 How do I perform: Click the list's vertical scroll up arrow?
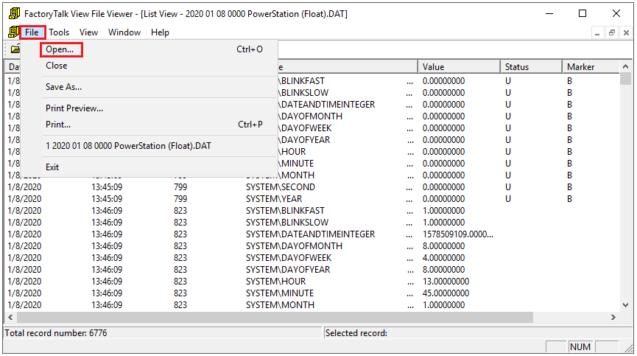click(626, 66)
